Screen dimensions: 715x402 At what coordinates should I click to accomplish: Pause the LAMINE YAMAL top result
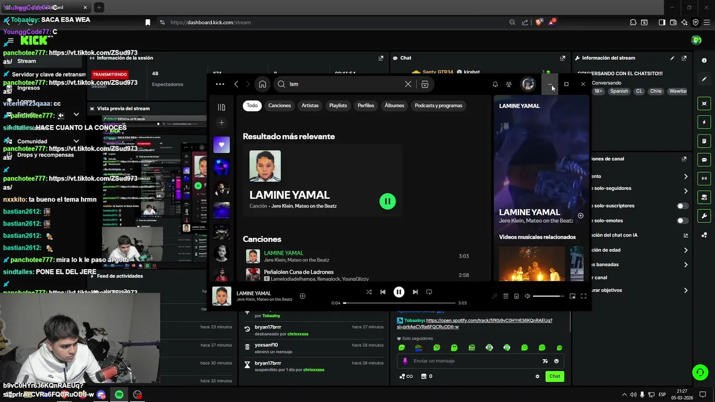tap(387, 201)
